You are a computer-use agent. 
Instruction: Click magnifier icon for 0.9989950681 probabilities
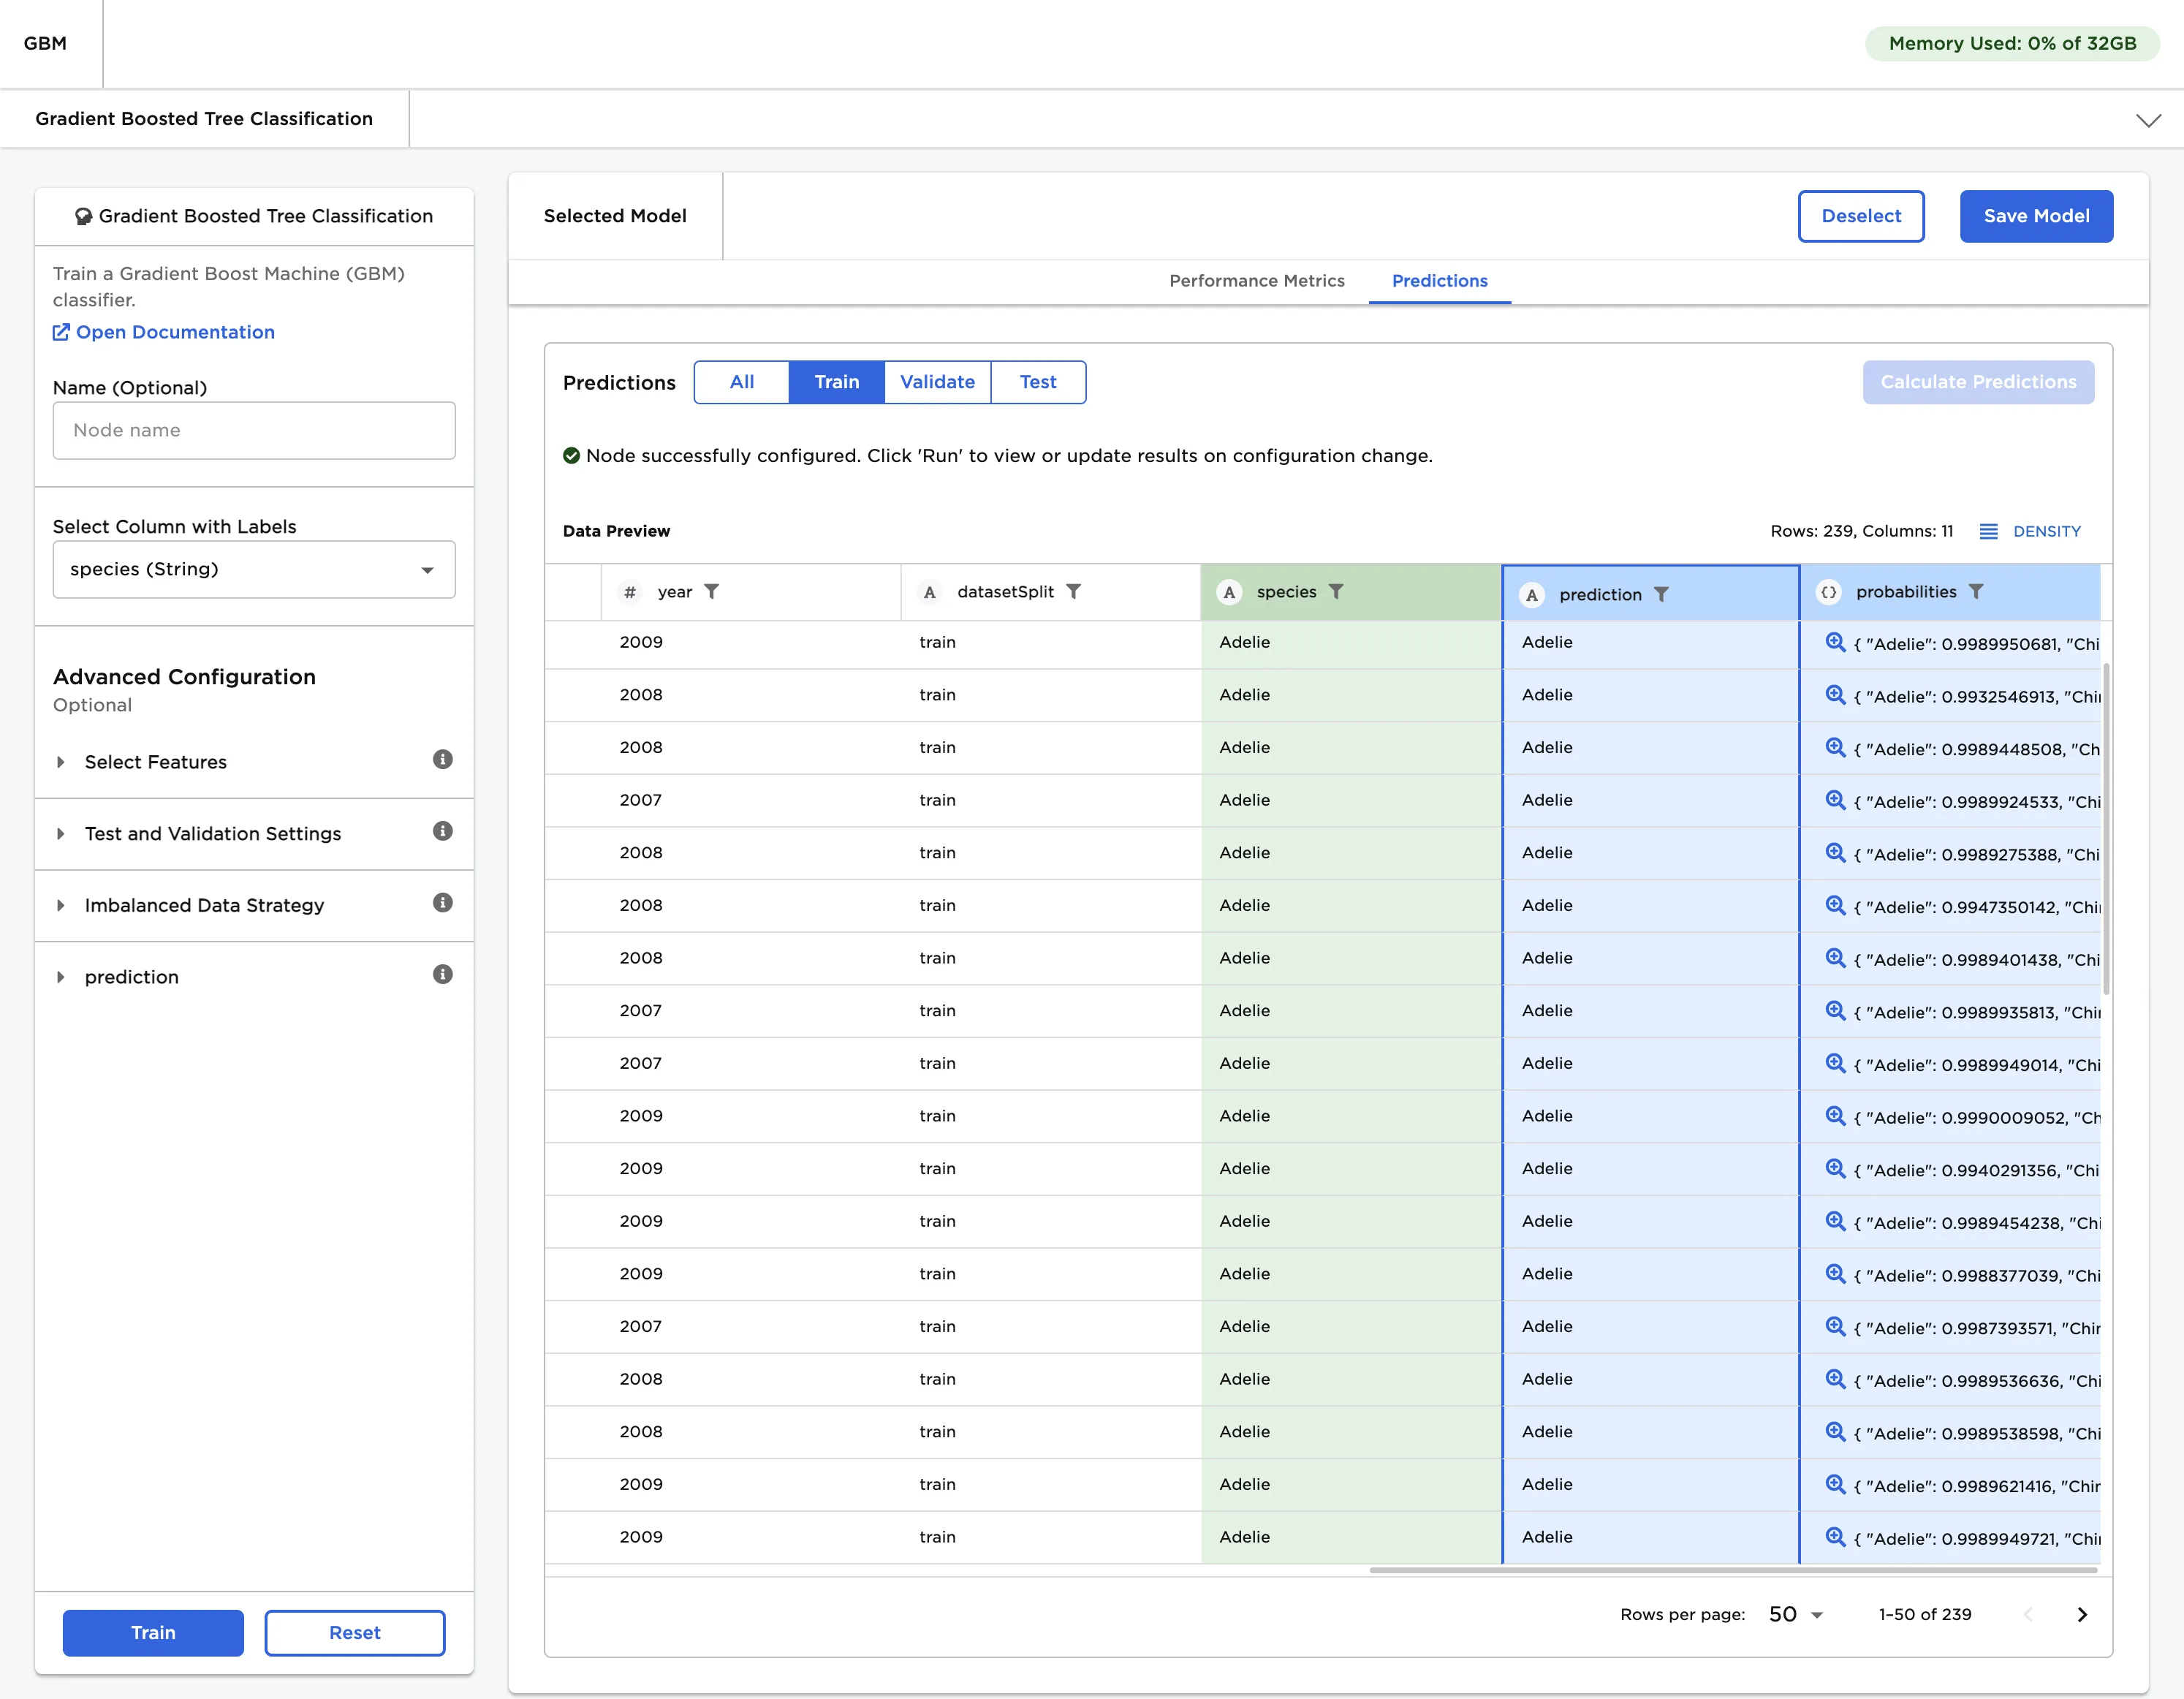tap(1835, 642)
